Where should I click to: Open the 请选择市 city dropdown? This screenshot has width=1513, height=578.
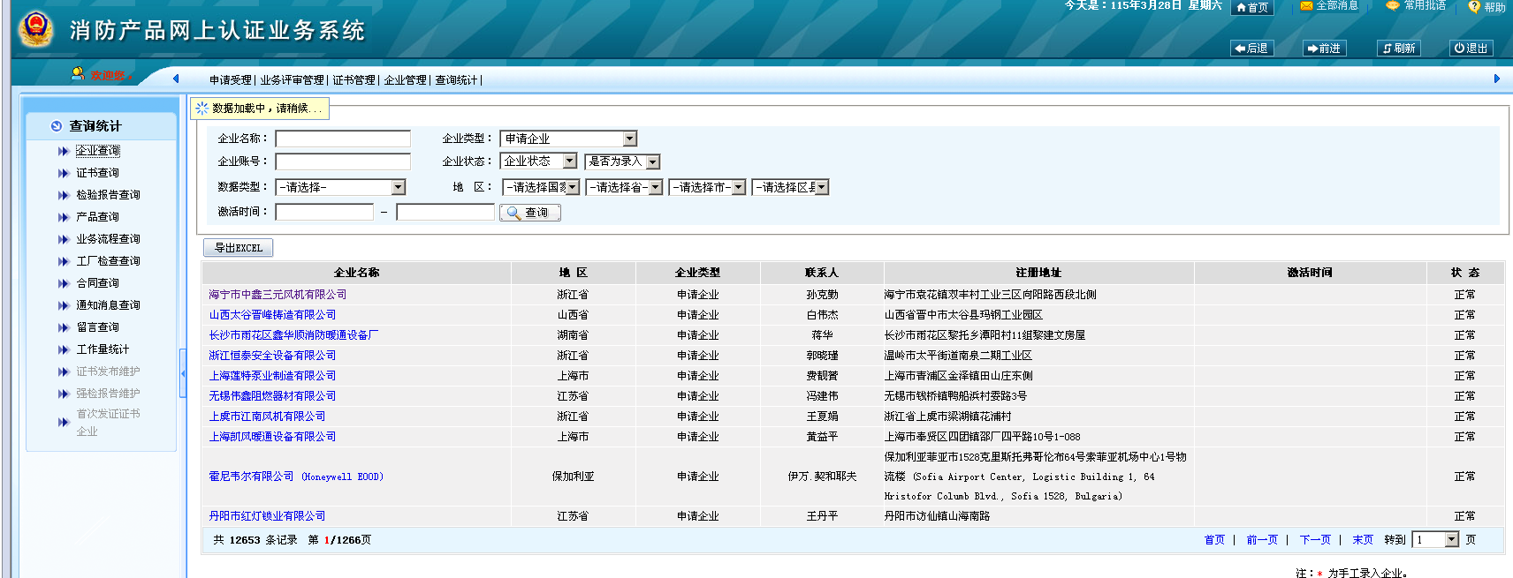point(707,187)
